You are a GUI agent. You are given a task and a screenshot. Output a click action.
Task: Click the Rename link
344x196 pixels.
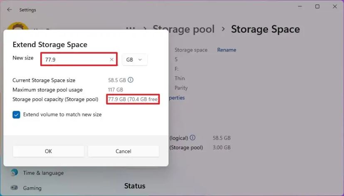coord(227,50)
